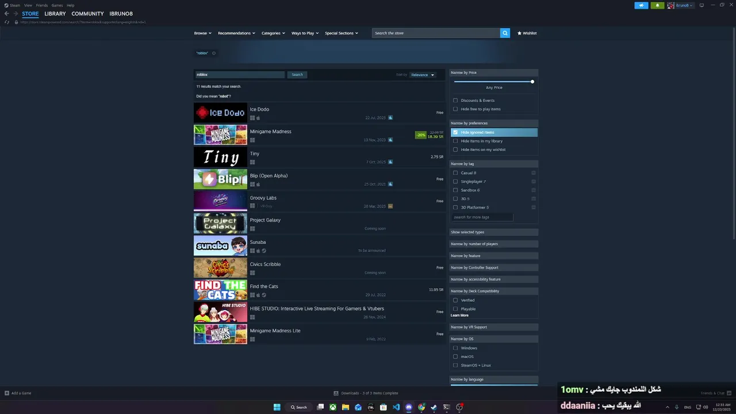The image size is (736, 414).
Task: Open Terminal from the taskbar
Action: [x=447, y=407]
